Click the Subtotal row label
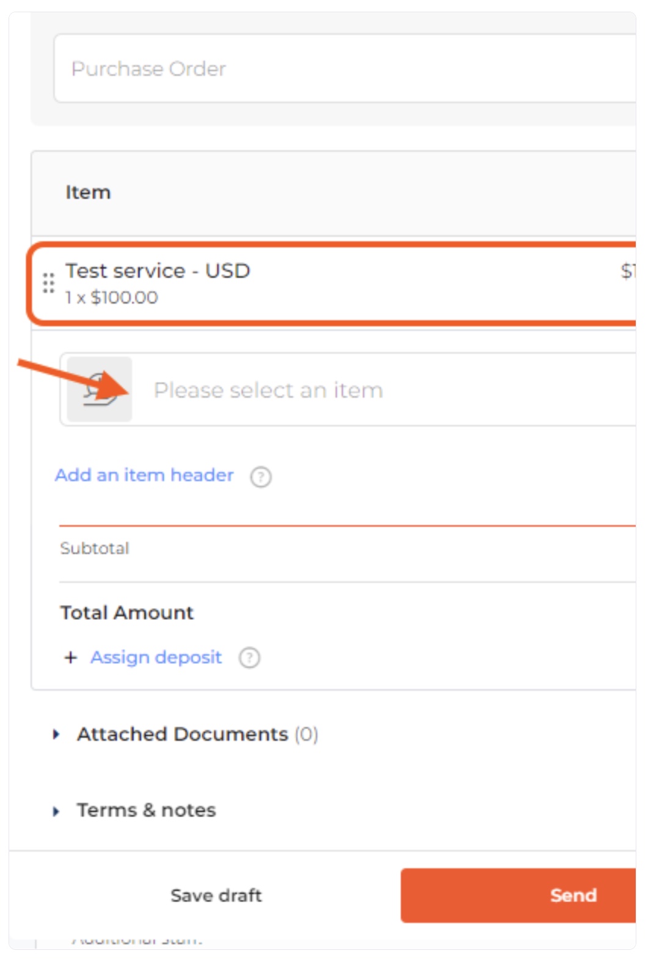This screenshot has height=967, width=662. pos(95,548)
